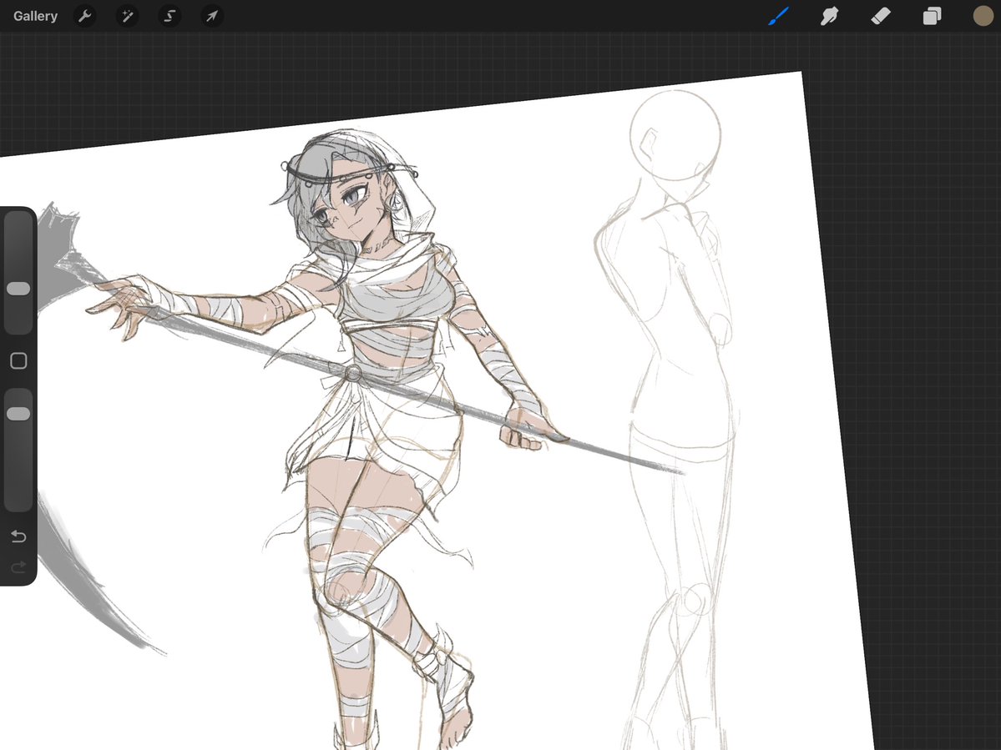The height and width of the screenshot is (750, 1001).
Task: Click the brush opacity slider handle
Action: click(18, 414)
